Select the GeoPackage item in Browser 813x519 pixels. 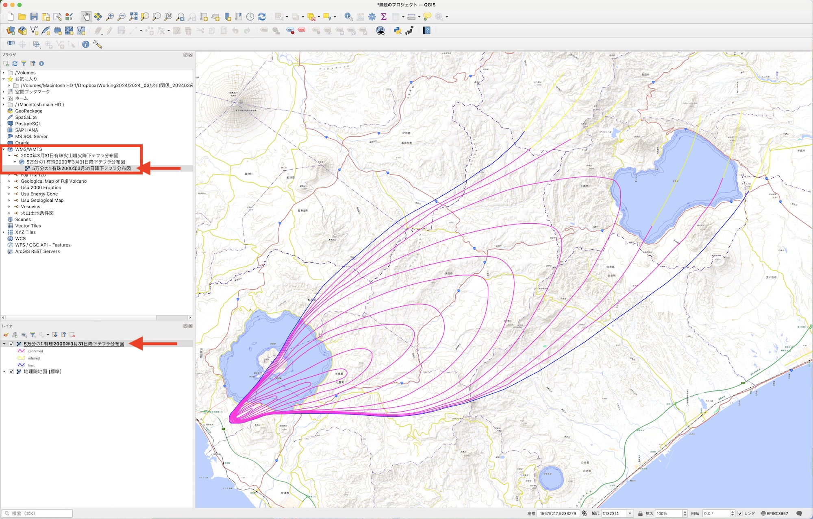[x=28, y=111]
